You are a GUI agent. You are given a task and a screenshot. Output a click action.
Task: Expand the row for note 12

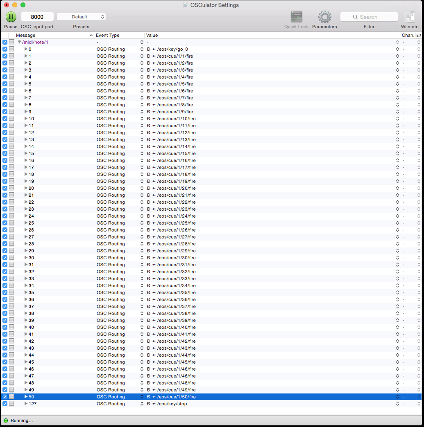tap(26, 133)
